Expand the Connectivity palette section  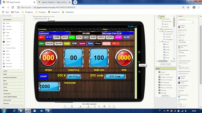13,94
